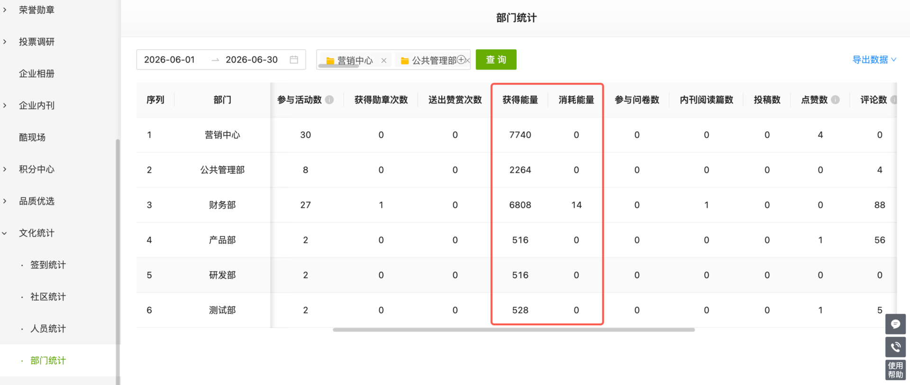Go to 签到统计 submenu item
This screenshot has height=385, width=910.
tap(48, 265)
